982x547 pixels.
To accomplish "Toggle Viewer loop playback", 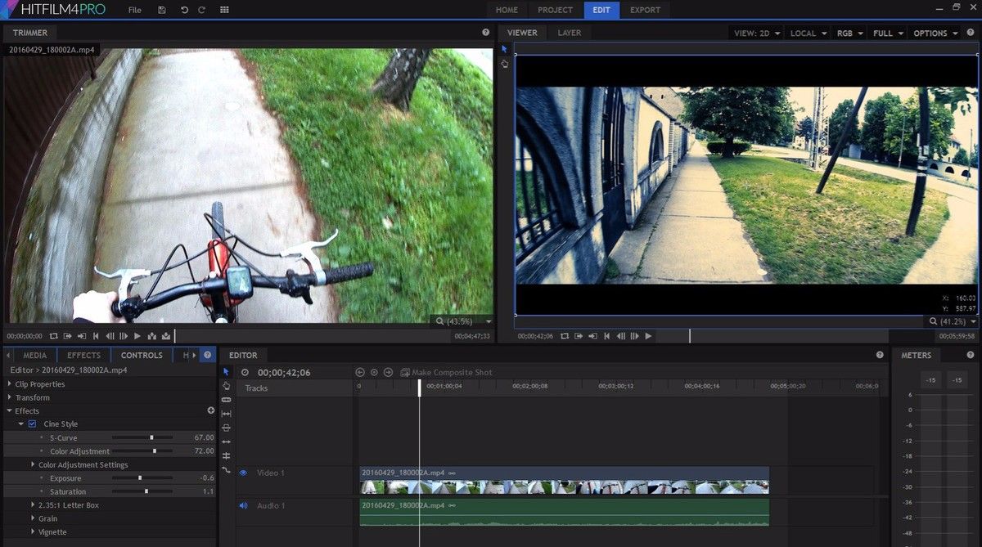I will tap(565, 336).
